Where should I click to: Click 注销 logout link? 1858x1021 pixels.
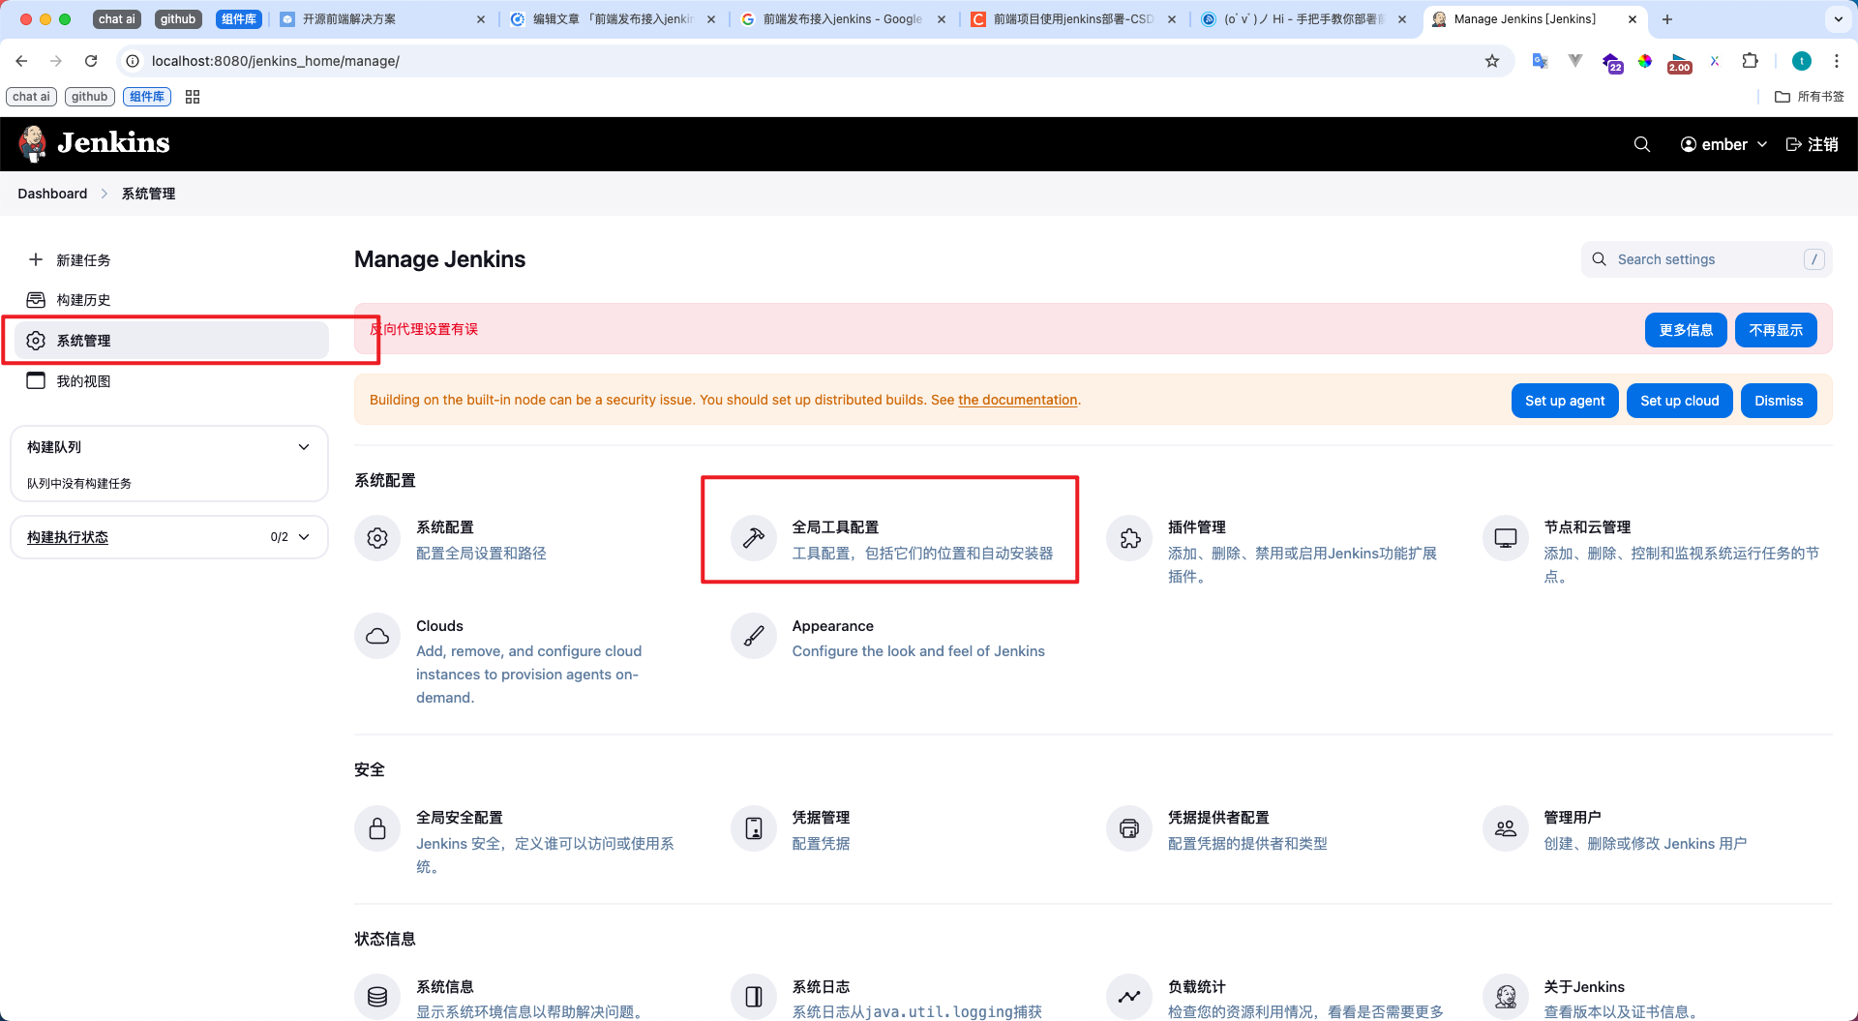1812,144
